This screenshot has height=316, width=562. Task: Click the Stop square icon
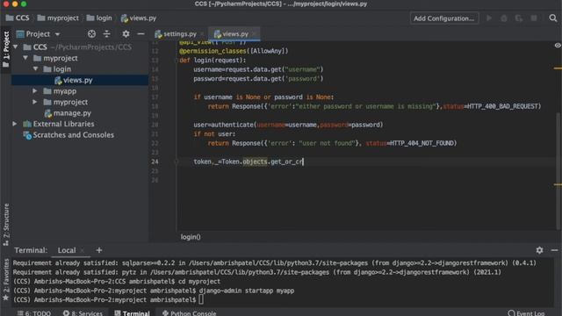click(534, 18)
